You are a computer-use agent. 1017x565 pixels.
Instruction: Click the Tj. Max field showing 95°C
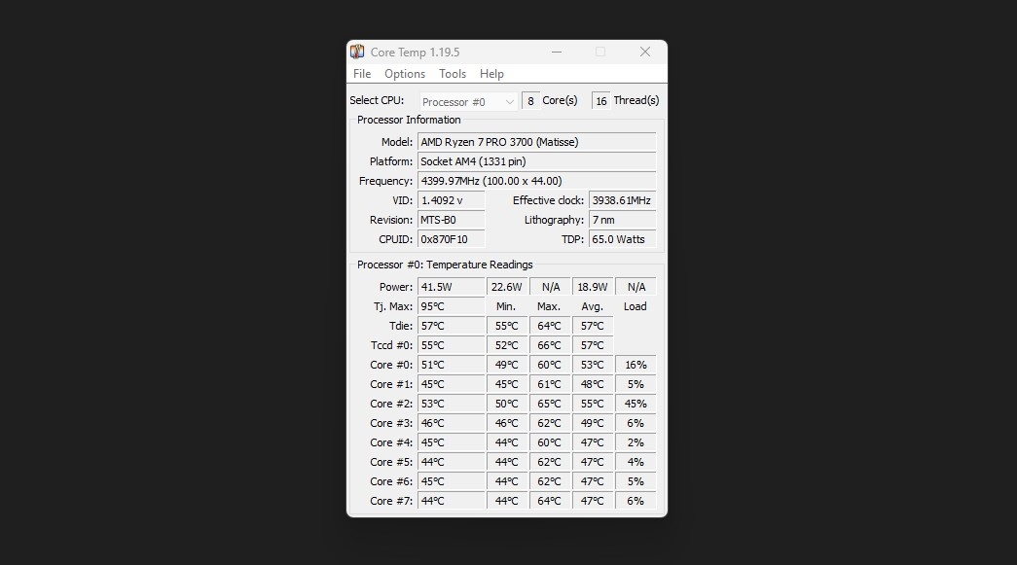[x=451, y=306]
